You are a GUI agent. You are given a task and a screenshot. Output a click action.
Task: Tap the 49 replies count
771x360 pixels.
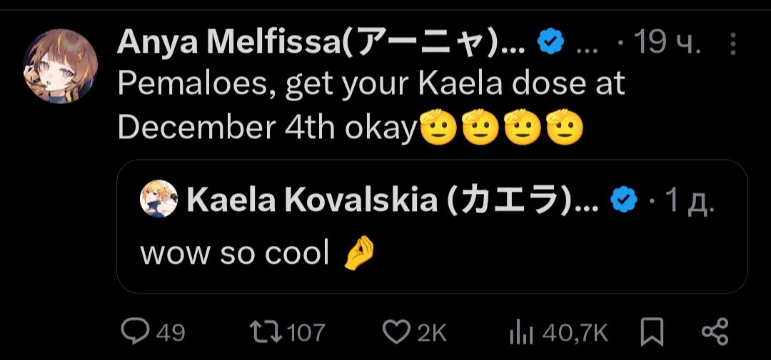(170, 332)
